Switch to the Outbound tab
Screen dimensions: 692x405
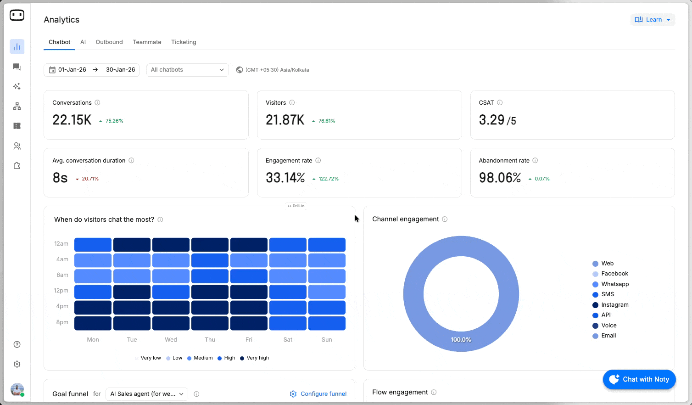pos(109,42)
